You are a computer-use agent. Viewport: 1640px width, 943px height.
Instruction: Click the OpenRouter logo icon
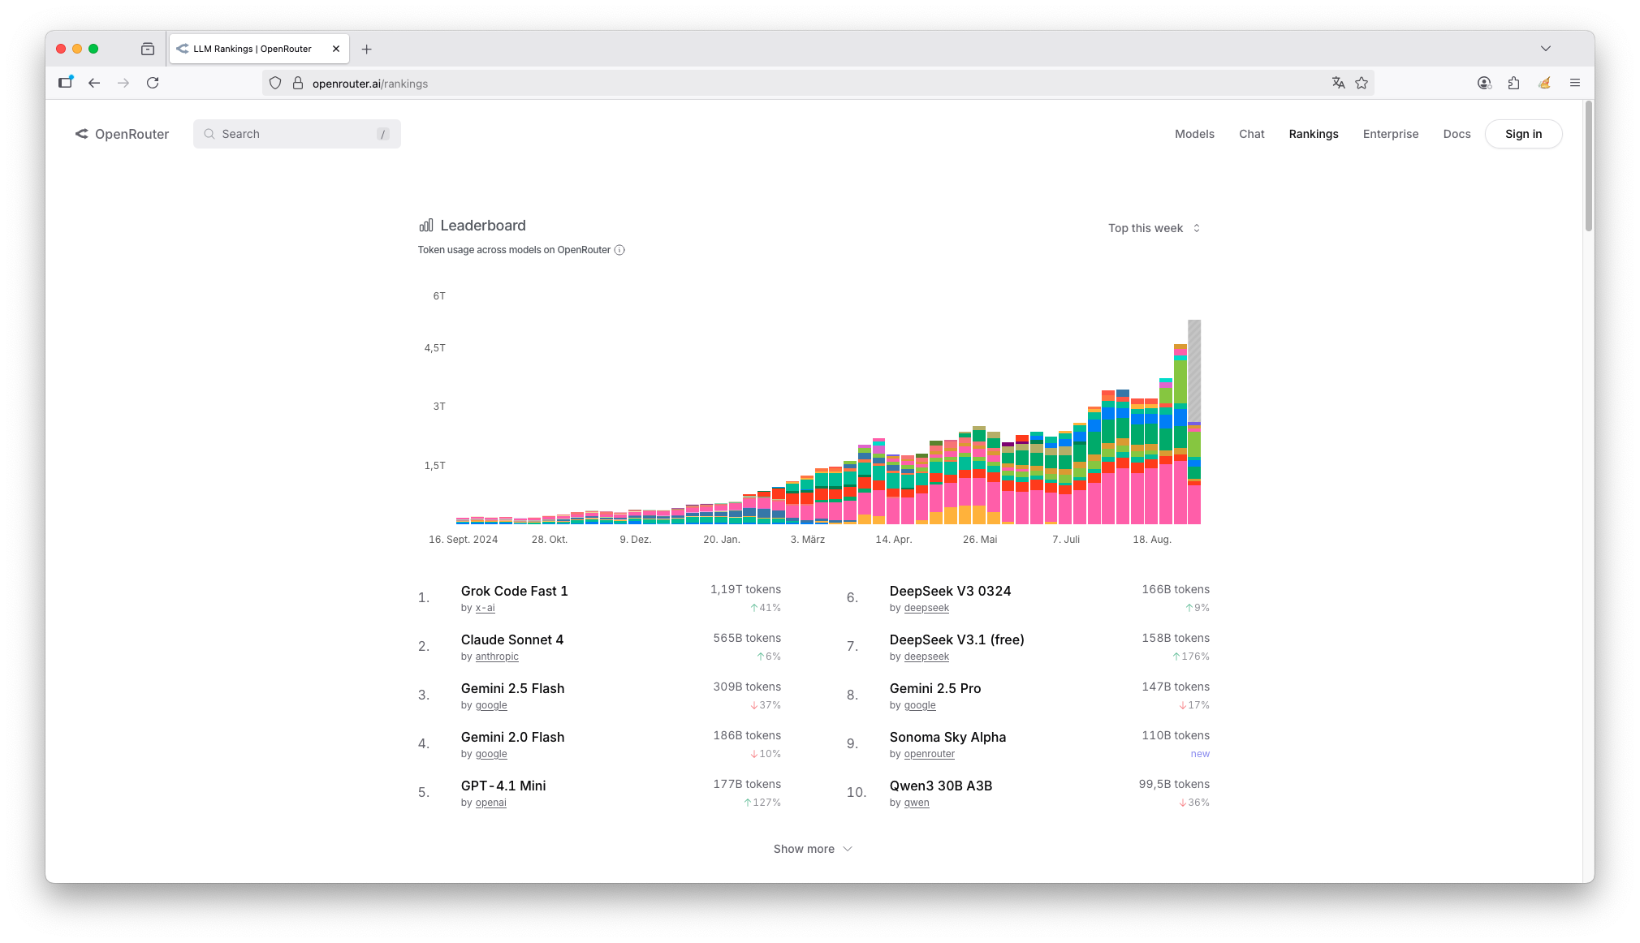[x=82, y=134]
